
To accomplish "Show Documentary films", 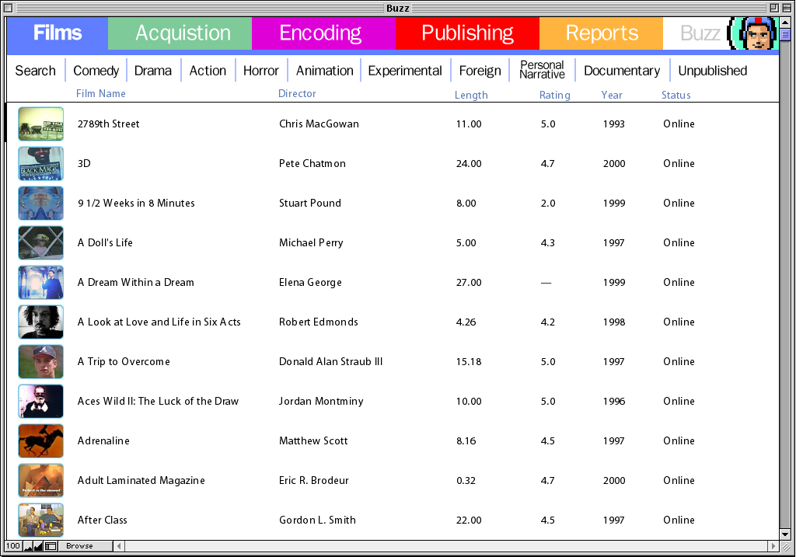I will click(x=622, y=71).
